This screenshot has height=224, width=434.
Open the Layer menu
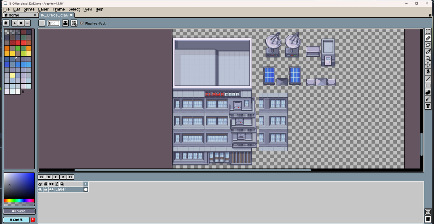[x=43, y=9]
